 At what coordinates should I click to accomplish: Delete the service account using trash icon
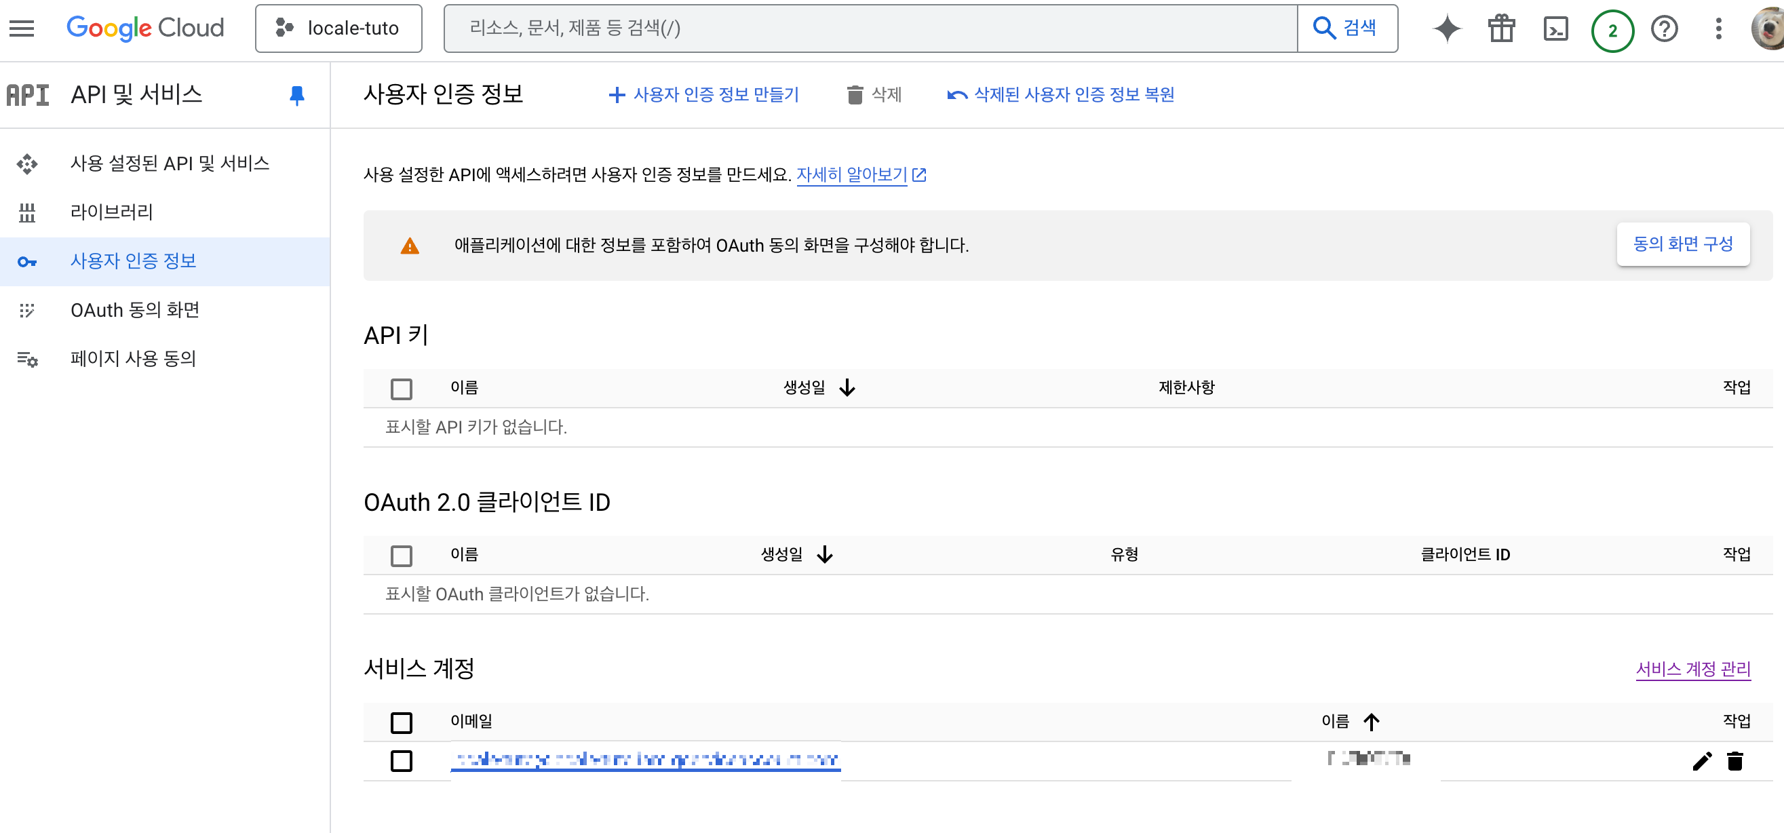point(1734,761)
